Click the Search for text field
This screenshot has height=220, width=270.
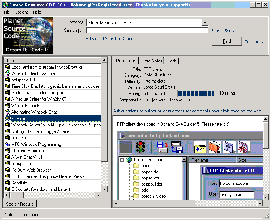click(x=147, y=30)
